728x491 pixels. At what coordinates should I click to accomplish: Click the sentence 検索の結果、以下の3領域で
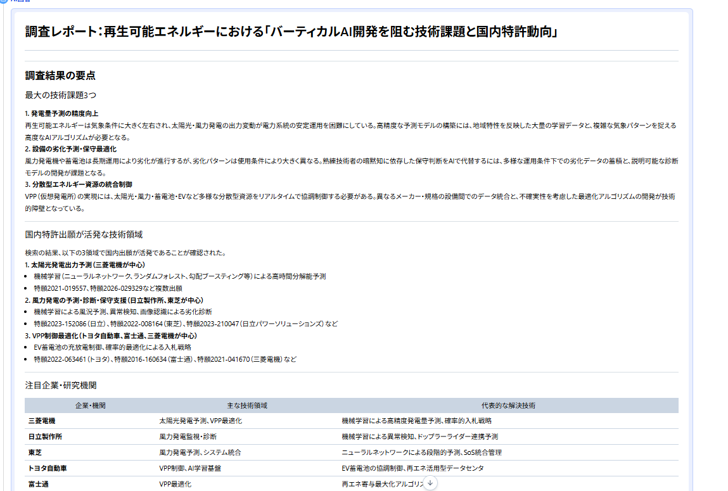point(126,253)
